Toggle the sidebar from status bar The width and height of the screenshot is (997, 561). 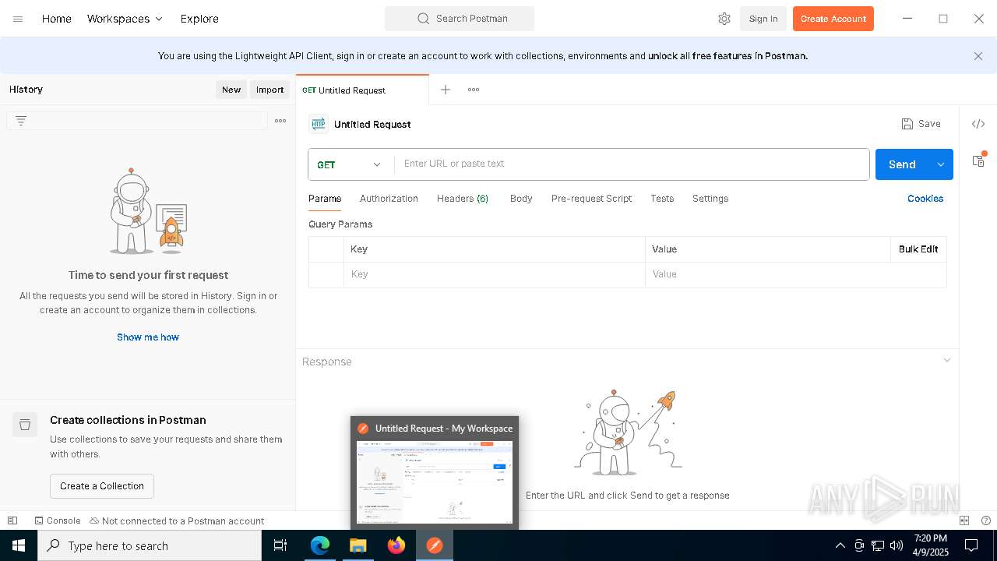point(12,520)
